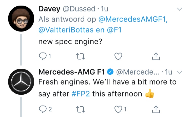Like the Mercedes-AMG F1 reply
The height and width of the screenshot is (117, 190).
(x=118, y=109)
